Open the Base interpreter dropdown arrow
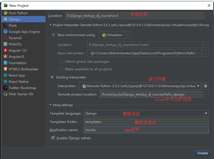Image resolution: width=214 pixels, height=159 pixels. click(x=198, y=53)
